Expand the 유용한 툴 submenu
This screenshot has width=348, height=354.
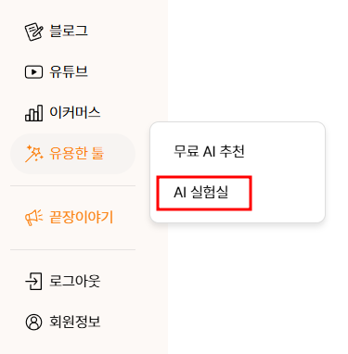tap(72, 154)
